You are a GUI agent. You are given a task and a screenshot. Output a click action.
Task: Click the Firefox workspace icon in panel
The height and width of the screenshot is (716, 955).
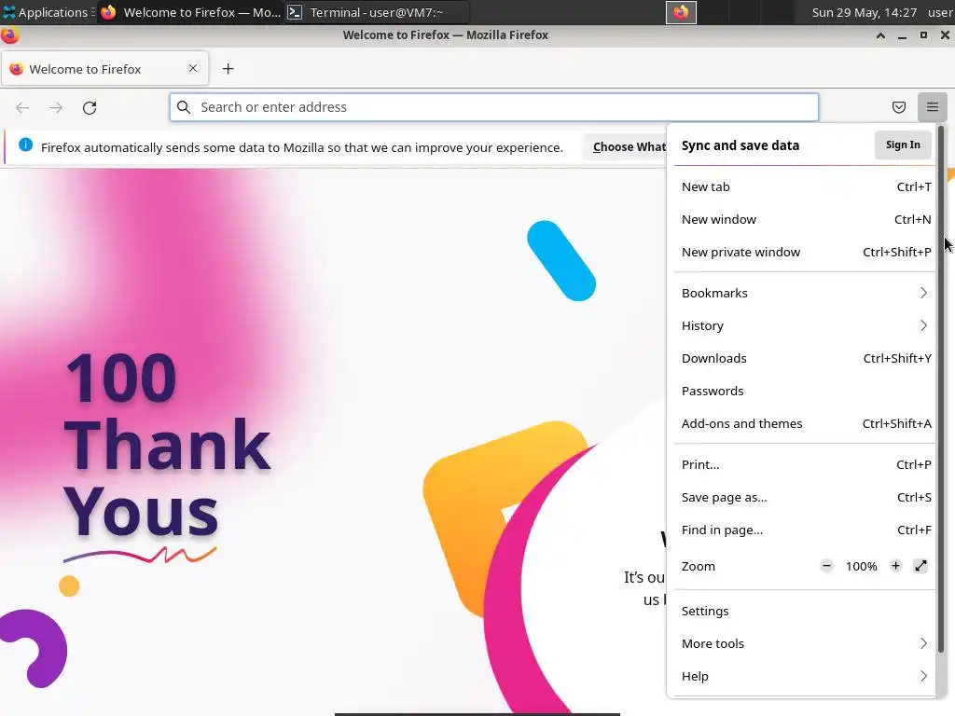(680, 12)
